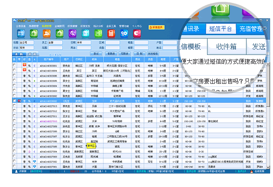
Task: Open the purple 好房搜搜 search icon
Action: 72,33
